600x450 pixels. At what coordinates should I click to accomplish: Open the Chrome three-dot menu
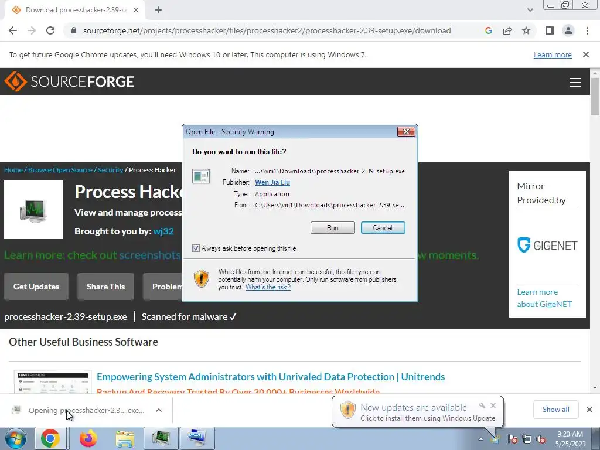point(587,30)
